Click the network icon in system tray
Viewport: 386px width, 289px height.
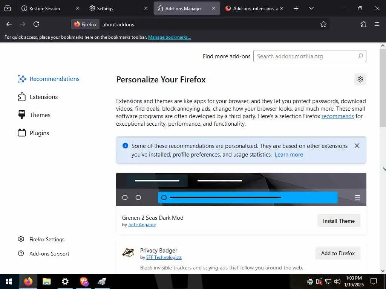(x=328, y=281)
